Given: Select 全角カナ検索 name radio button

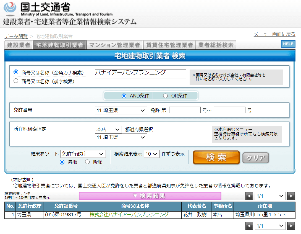Looking at the screenshot, I should [16, 72].
